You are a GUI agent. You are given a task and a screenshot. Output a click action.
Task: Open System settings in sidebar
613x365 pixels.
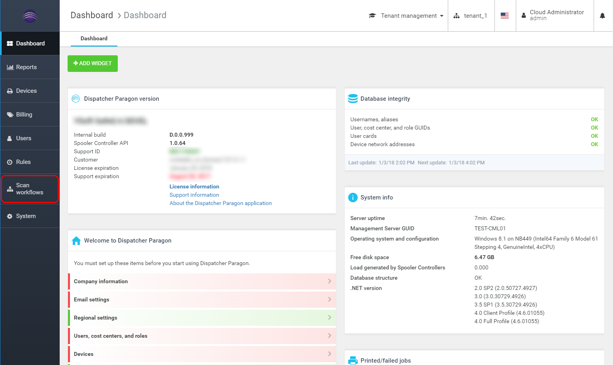(x=26, y=216)
